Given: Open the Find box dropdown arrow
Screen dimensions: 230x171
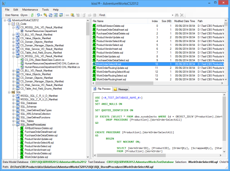Looking at the screenshot, I should [172, 15].
